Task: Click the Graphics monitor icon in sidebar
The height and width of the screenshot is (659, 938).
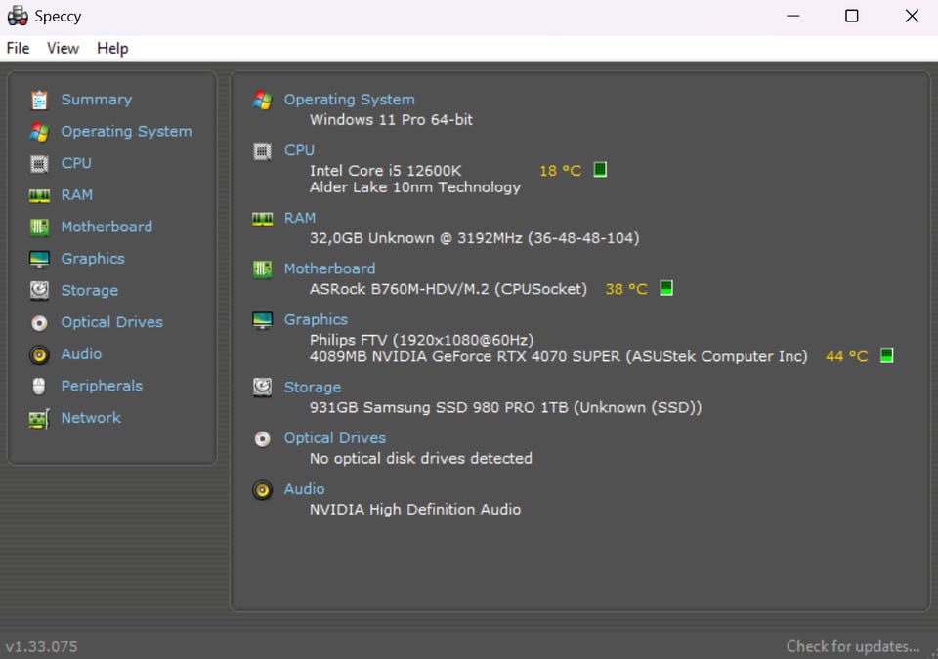Action: (x=39, y=259)
